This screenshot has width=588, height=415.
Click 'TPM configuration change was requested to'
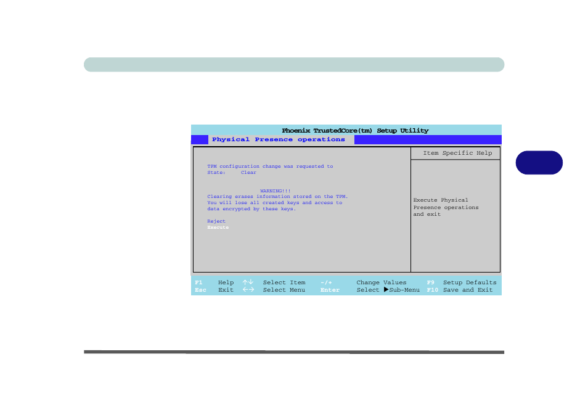coord(270,166)
